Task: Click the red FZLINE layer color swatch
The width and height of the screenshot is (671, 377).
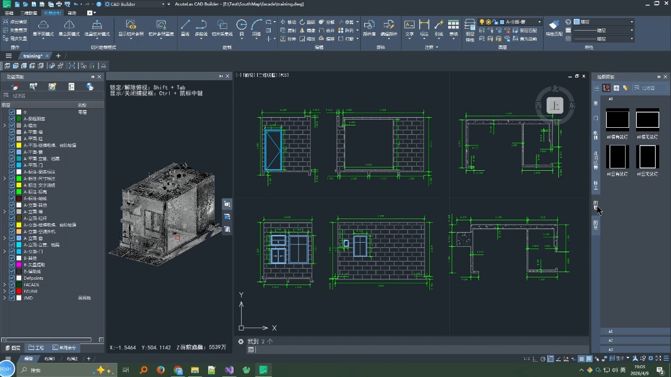Action: click(x=19, y=291)
